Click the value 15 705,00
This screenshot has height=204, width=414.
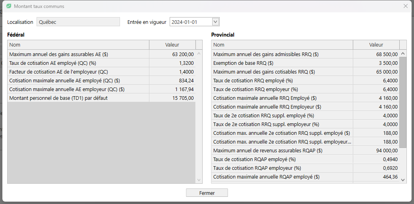(x=183, y=98)
